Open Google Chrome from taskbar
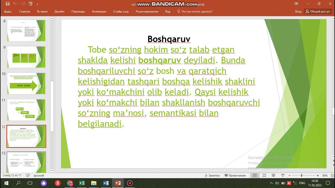 (x=70, y=183)
